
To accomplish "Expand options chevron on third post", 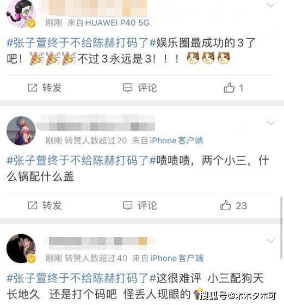I will point(271,241).
